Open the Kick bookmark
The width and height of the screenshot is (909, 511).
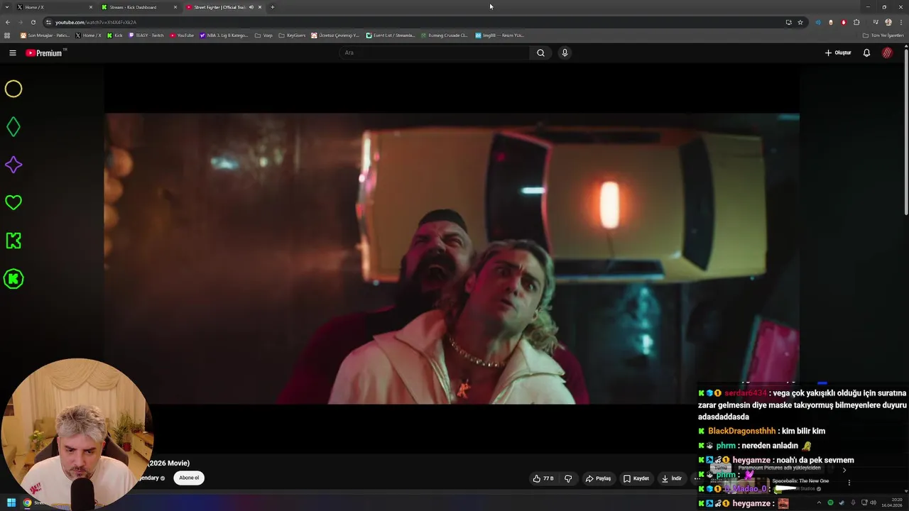pyautogui.click(x=114, y=35)
